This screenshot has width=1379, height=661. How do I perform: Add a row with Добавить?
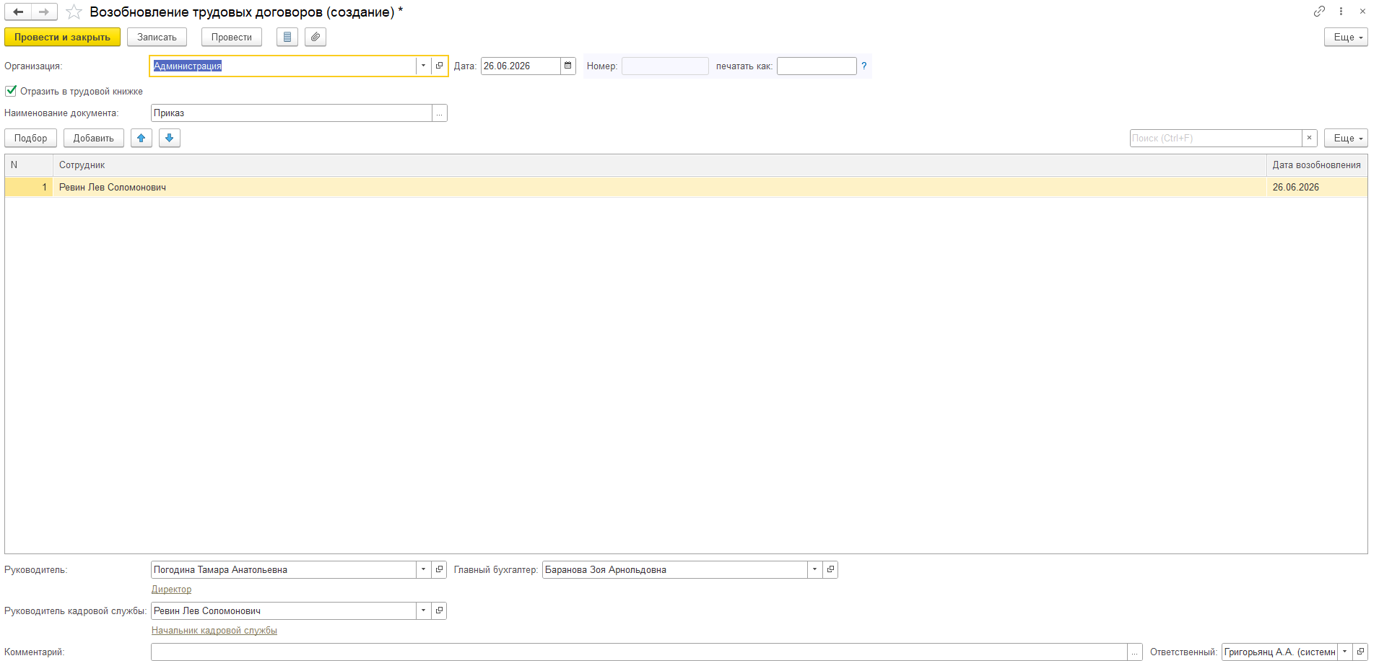point(94,138)
